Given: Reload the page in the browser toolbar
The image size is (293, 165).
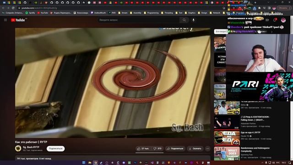Looking at the screenshot, I should 13,8.
